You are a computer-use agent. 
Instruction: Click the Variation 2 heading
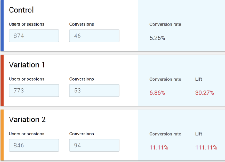pos(27,120)
